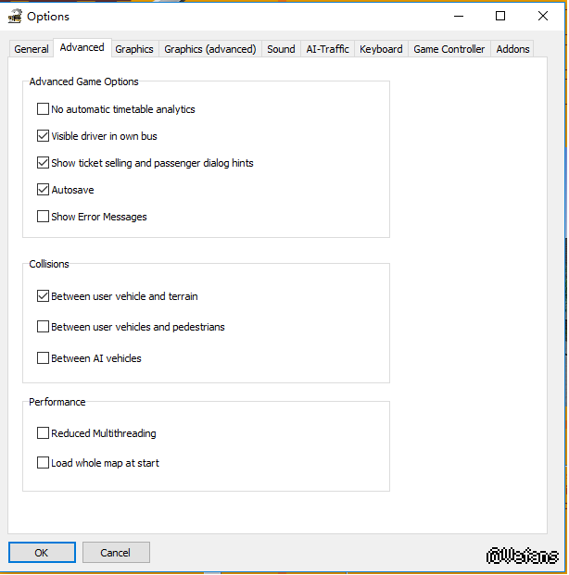Open the Graphics tab
This screenshot has width=569, height=575.
coord(134,49)
